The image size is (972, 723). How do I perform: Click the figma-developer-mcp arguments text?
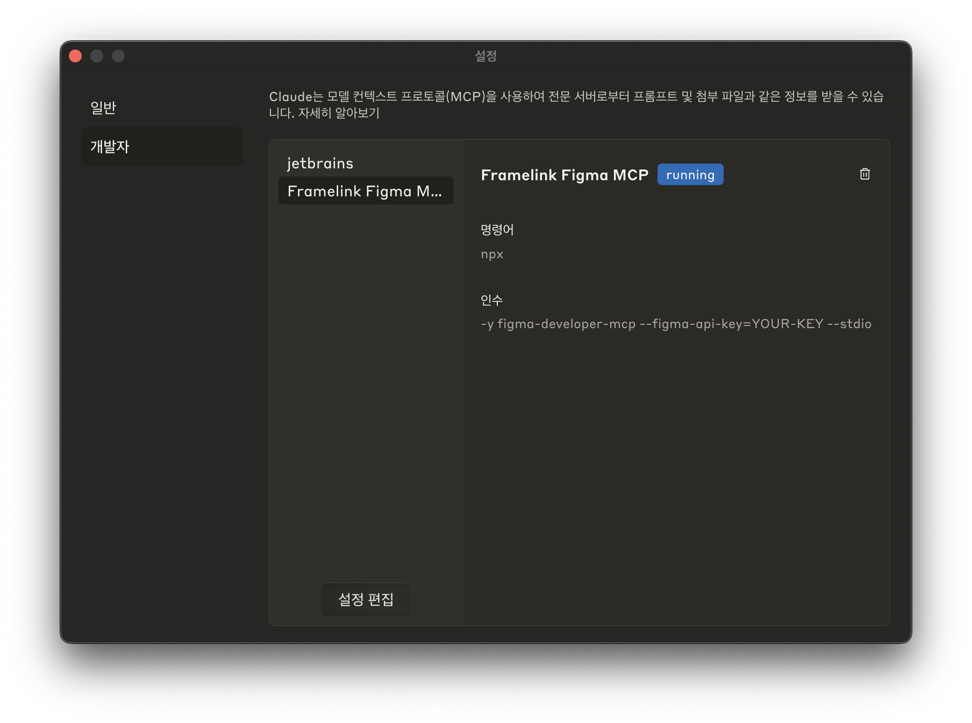(x=676, y=324)
